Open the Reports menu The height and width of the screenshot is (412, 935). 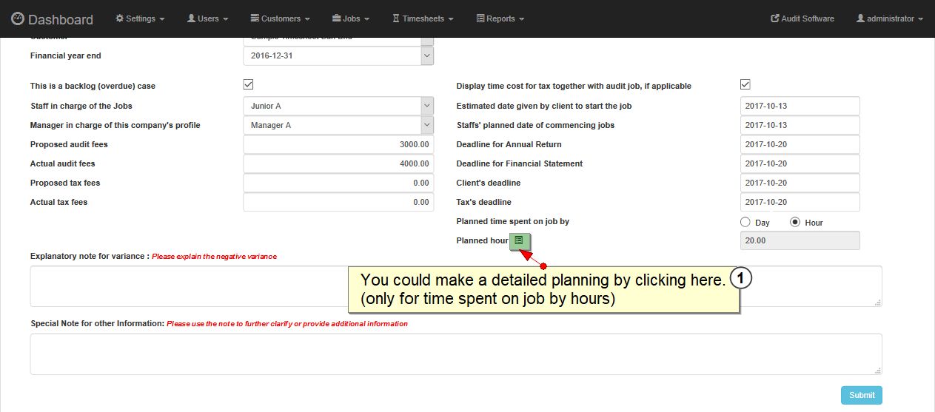pyautogui.click(x=500, y=18)
